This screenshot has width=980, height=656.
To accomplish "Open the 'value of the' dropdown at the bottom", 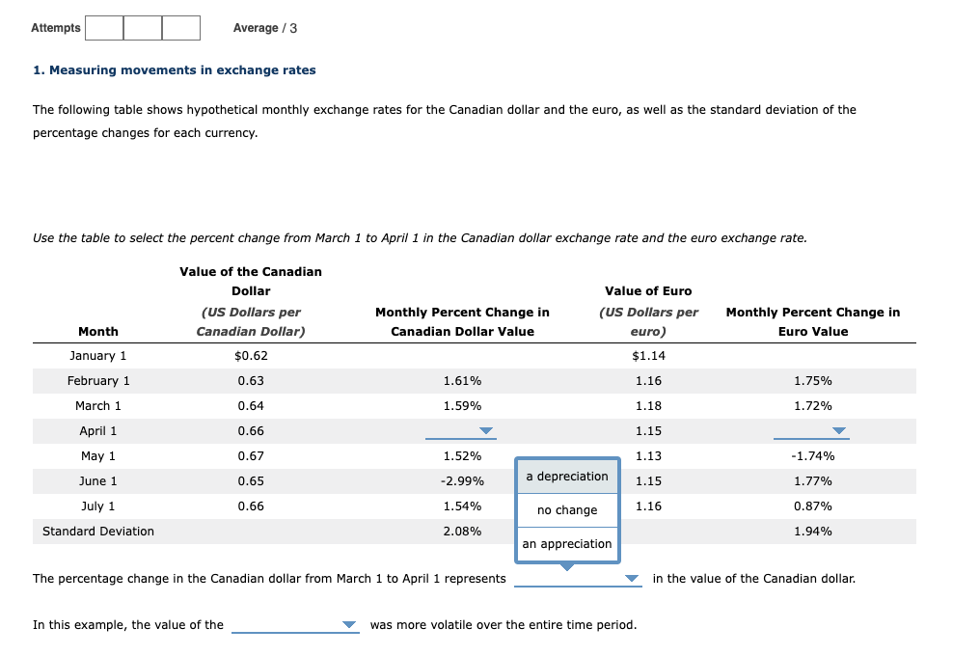I will (x=294, y=624).
